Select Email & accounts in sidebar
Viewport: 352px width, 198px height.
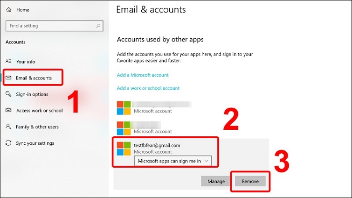click(34, 78)
